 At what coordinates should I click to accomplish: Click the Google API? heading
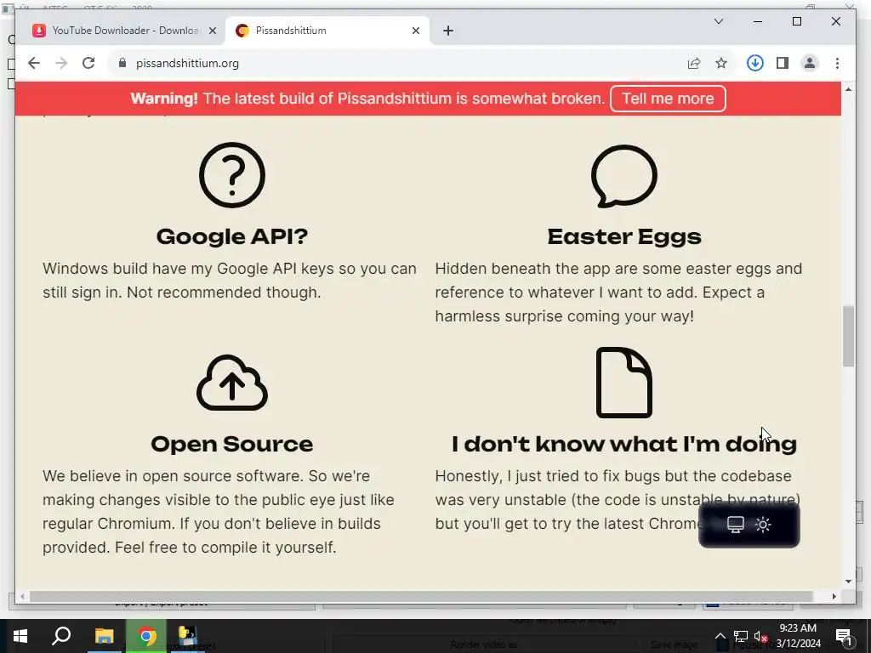[232, 236]
